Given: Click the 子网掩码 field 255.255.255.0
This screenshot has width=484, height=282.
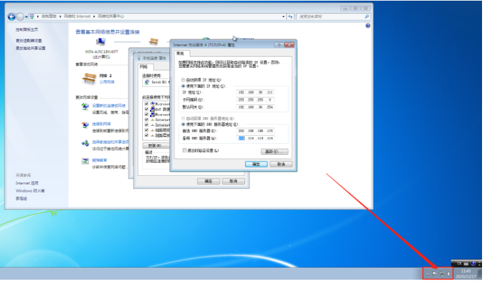Looking at the screenshot, I should [255, 99].
